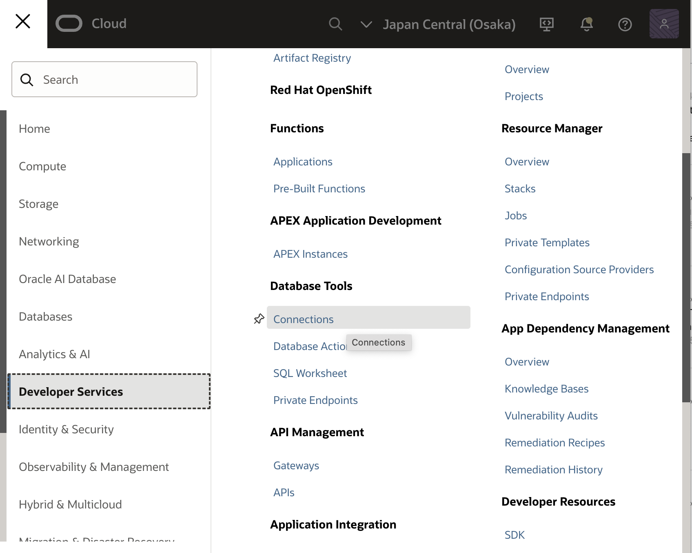Open the search magnifier in header
The image size is (692, 553).
pos(335,24)
